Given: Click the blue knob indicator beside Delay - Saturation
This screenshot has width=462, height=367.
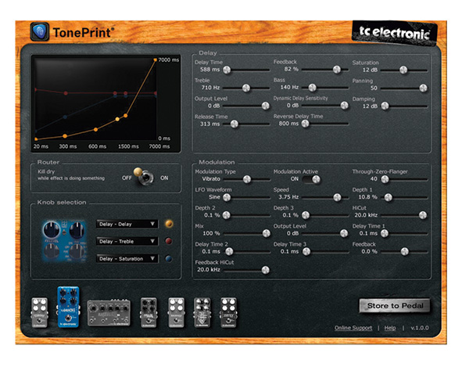Looking at the screenshot, I should click(x=169, y=258).
